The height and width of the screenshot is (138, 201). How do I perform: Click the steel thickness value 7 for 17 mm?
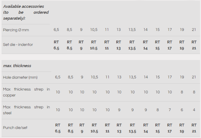(x=170, y=110)
